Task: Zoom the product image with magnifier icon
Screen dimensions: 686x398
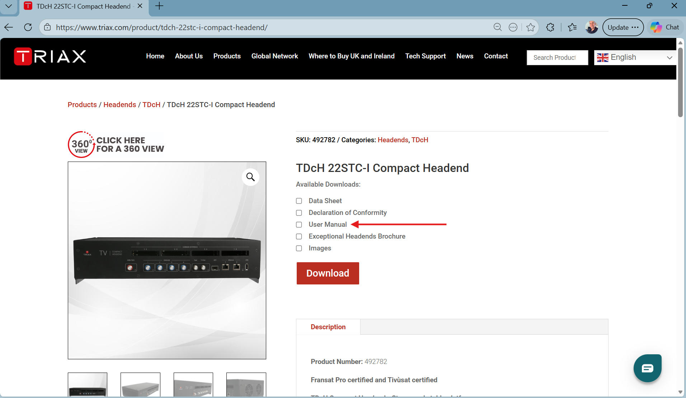Action: tap(250, 177)
